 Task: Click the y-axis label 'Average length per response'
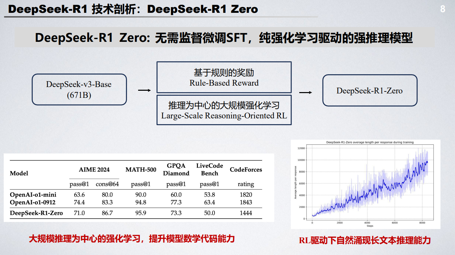[295, 183]
